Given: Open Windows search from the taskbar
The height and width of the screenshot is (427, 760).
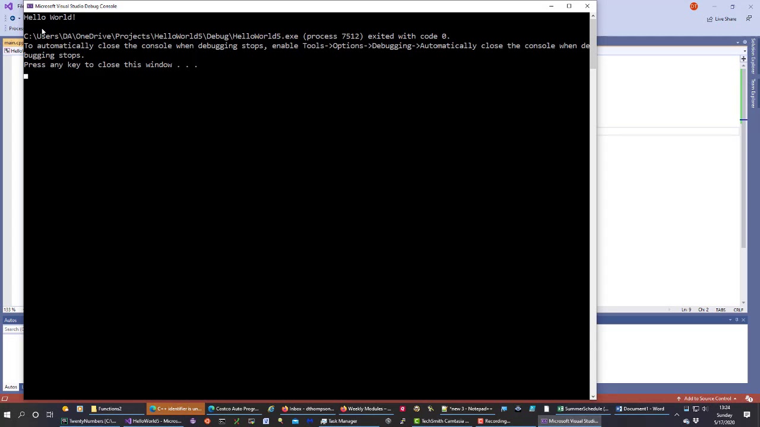Looking at the screenshot, I should [21, 415].
